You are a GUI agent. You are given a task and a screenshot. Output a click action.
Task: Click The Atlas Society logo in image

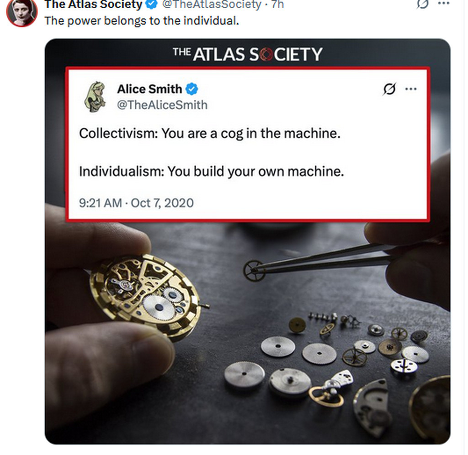click(247, 54)
